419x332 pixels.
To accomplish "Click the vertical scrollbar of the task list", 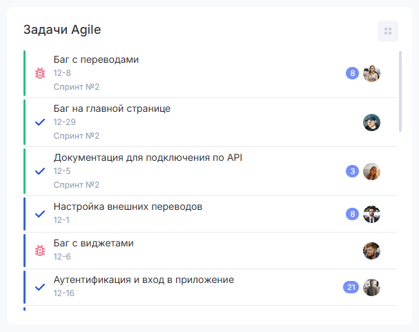I will (400, 90).
